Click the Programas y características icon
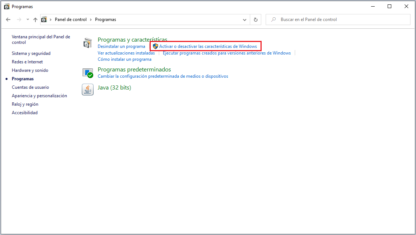The width and height of the screenshot is (416, 235). click(87, 43)
